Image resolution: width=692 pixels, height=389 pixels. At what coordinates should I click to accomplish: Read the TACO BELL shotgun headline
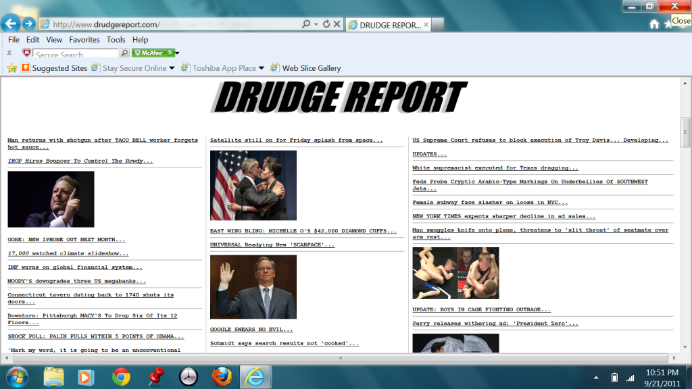[x=103, y=143]
